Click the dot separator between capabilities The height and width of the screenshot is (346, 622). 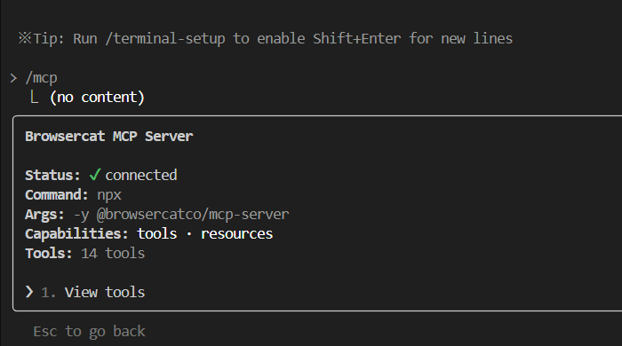coord(189,234)
